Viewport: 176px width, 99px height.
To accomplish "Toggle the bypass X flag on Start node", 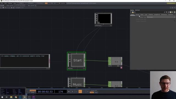I will click(x=70, y=59).
